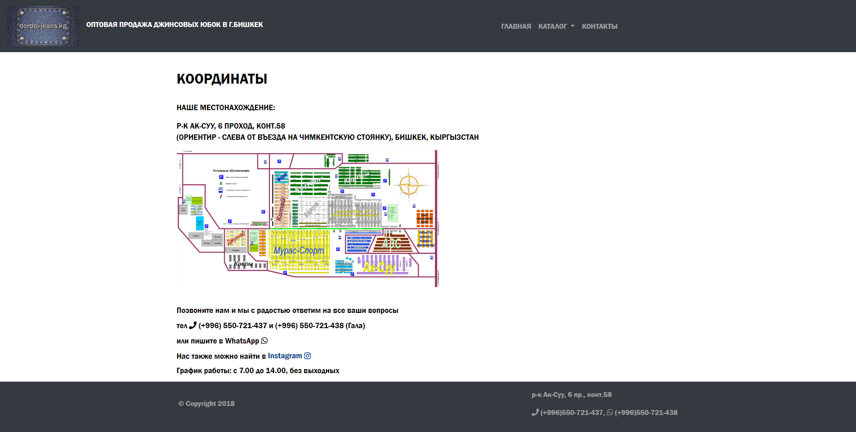Click the Instagram camera icon

pos(308,356)
